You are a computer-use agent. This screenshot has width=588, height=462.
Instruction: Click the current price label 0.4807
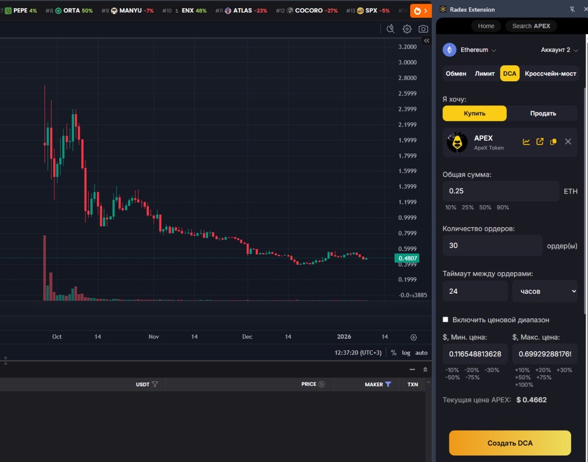pos(408,258)
